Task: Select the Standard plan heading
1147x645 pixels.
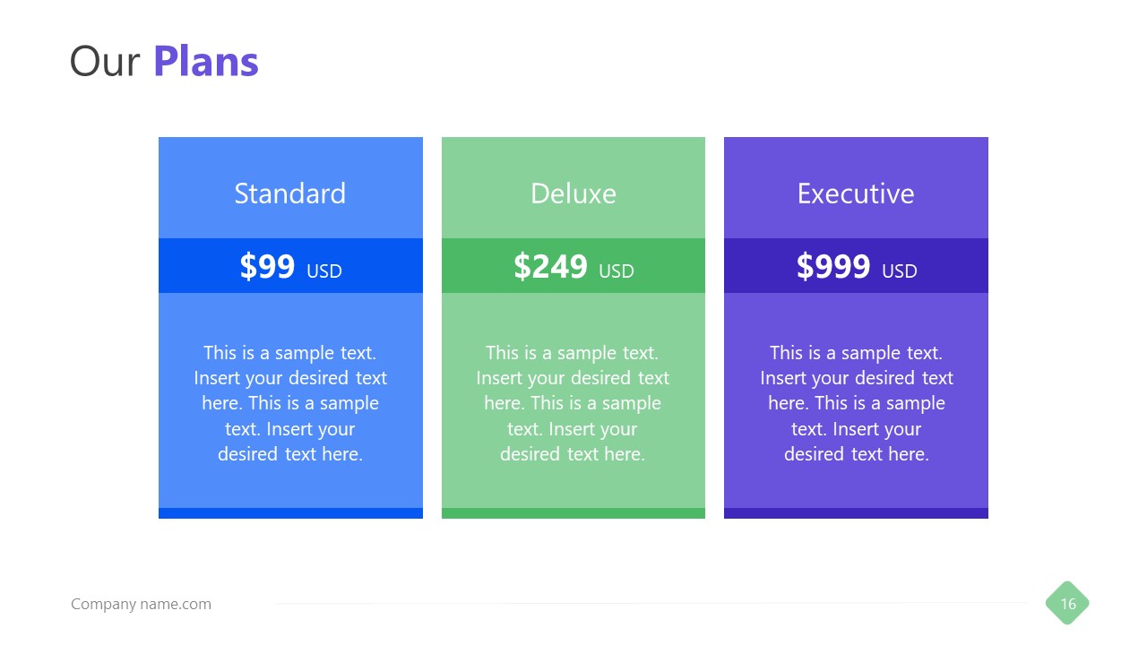Action: [x=289, y=193]
